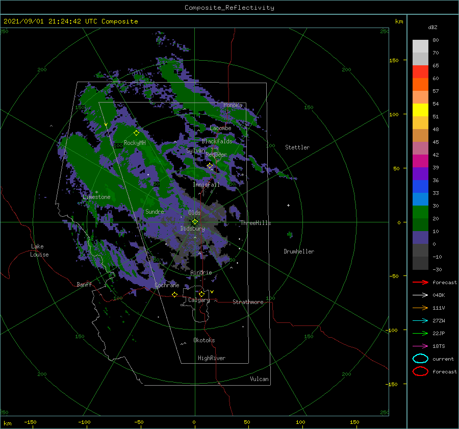Click the red forecast ellipse in legend
Viewport: 459px width, 429px height.
[420, 371]
